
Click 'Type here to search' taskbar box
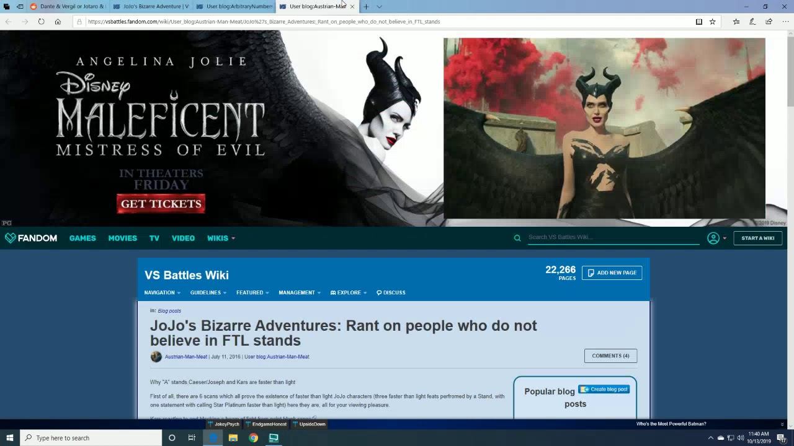coord(91,438)
